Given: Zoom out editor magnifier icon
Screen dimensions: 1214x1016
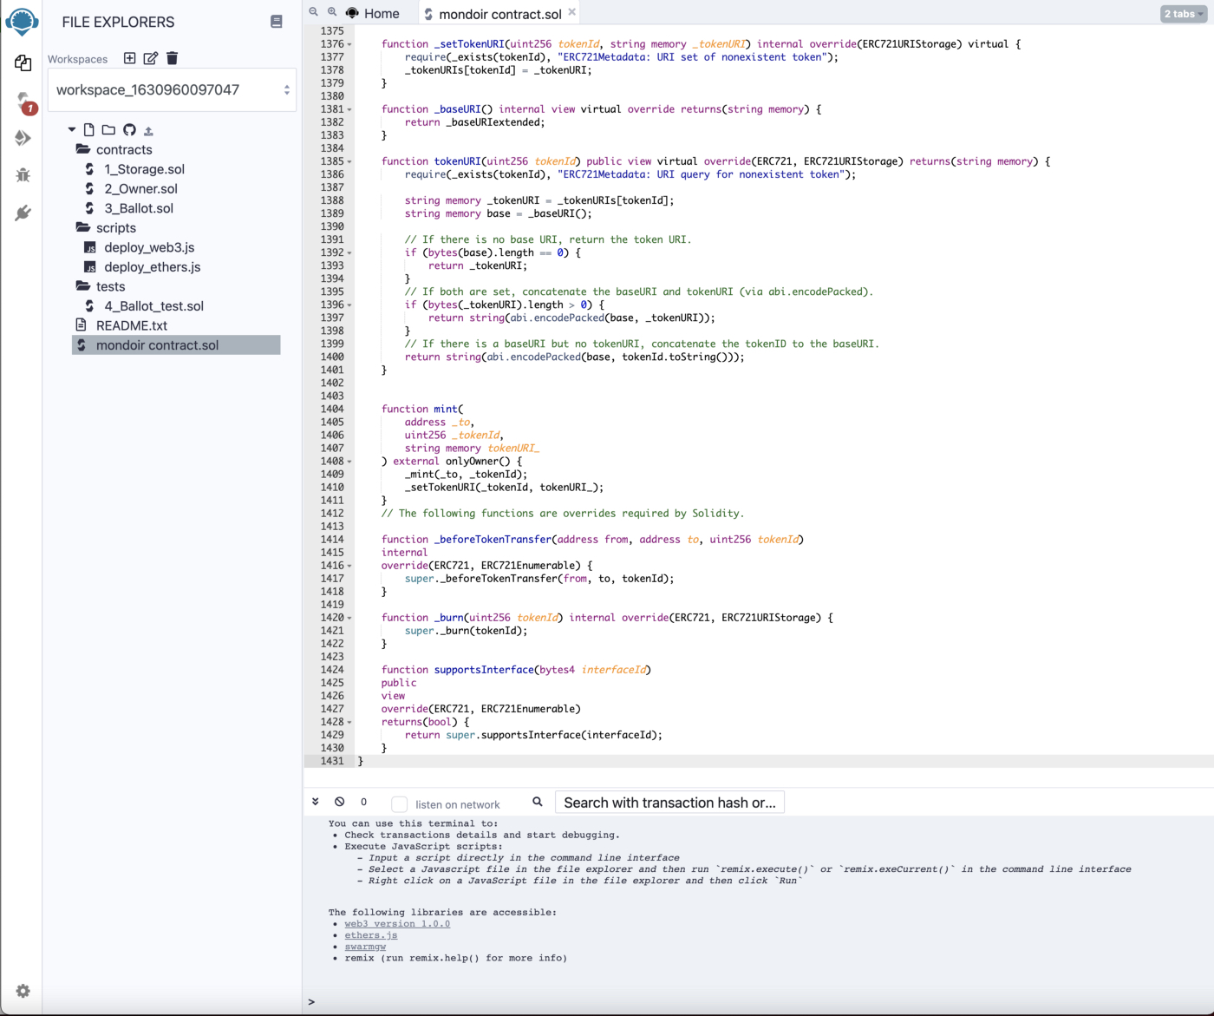Looking at the screenshot, I should pos(314,12).
